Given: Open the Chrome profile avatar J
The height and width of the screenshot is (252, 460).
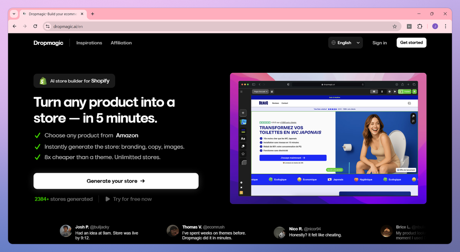Looking at the screenshot, I should click(x=435, y=26).
